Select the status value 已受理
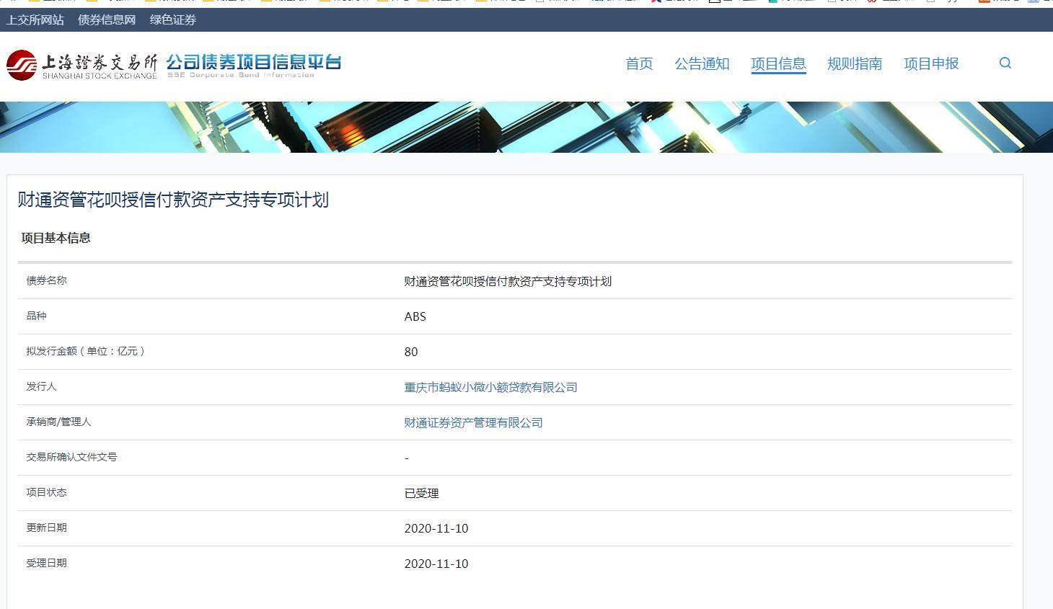Screen dimensions: 1053x609 [x=421, y=494]
